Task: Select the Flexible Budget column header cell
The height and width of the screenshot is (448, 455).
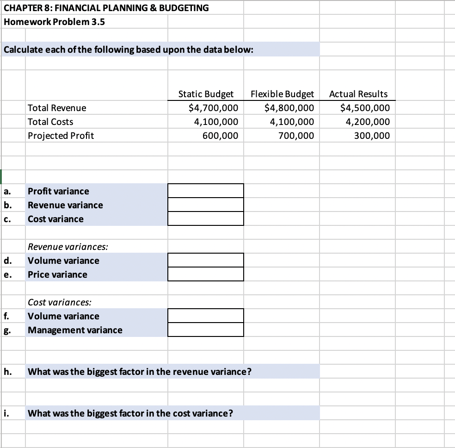Action: point(282,93)
